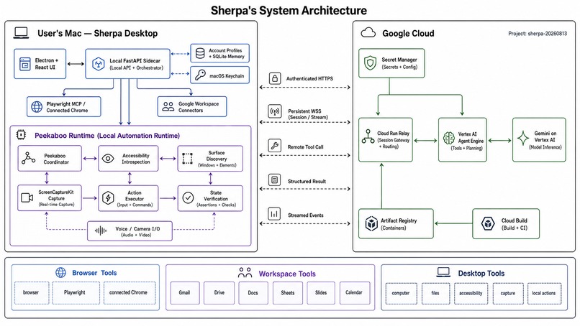Click the 'Project: sherpa-20260813' text
This screenshot has height=326, width=580.
[537, 34]
